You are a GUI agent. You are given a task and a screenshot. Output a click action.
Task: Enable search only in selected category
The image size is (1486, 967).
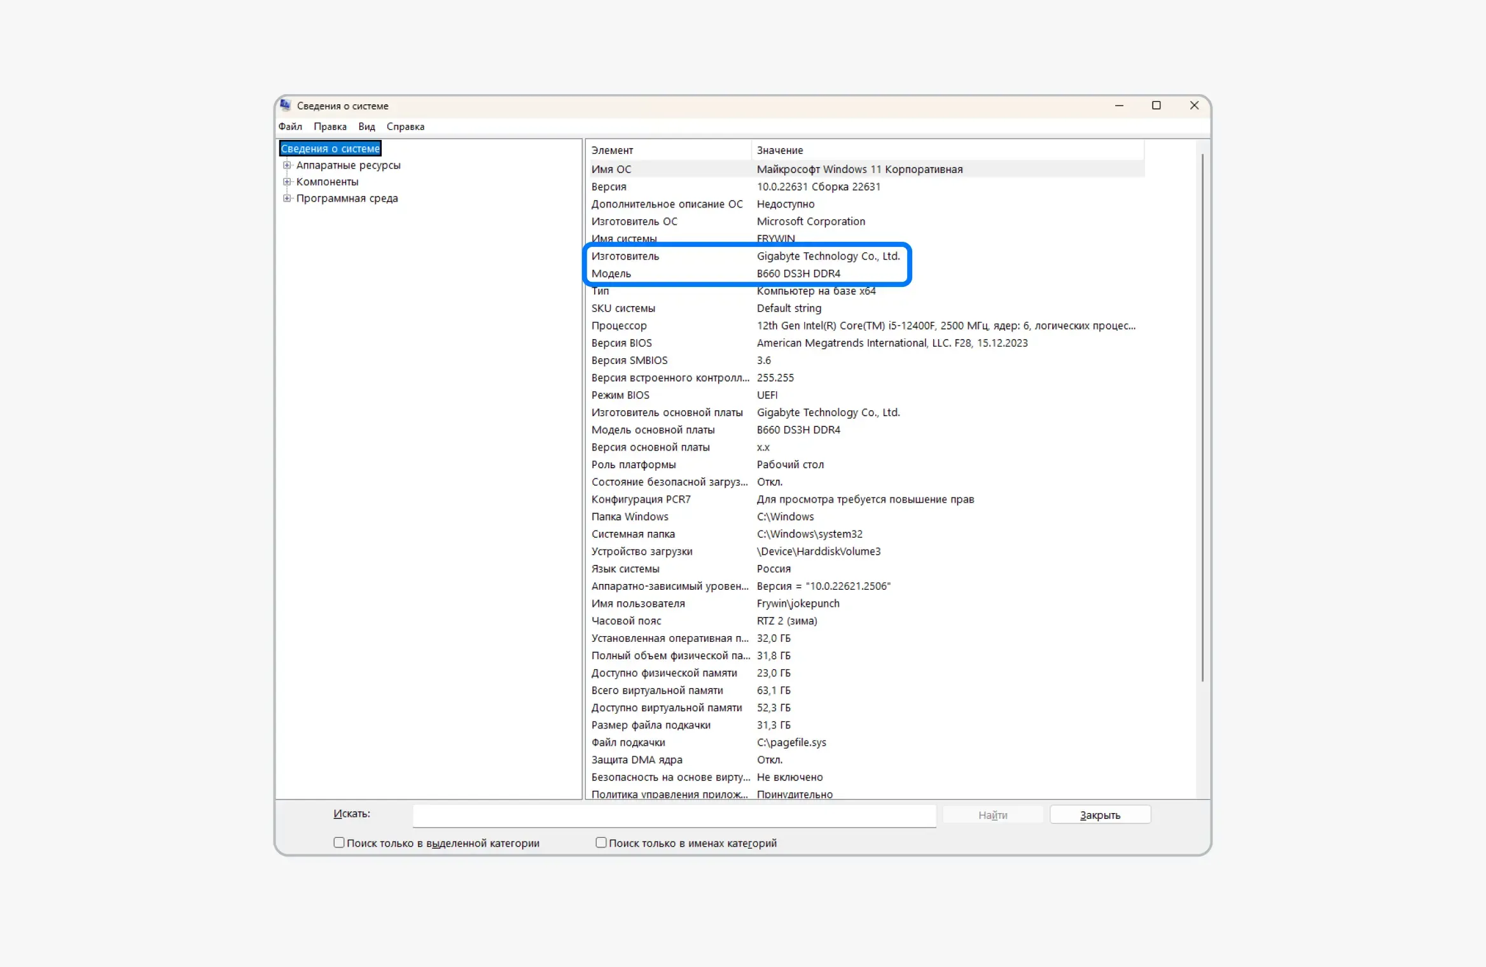click(339, 842)
